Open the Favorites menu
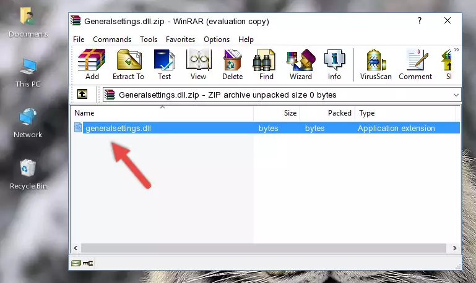The height and width of the screenshot is (283, 476). [x=180, y=40]
